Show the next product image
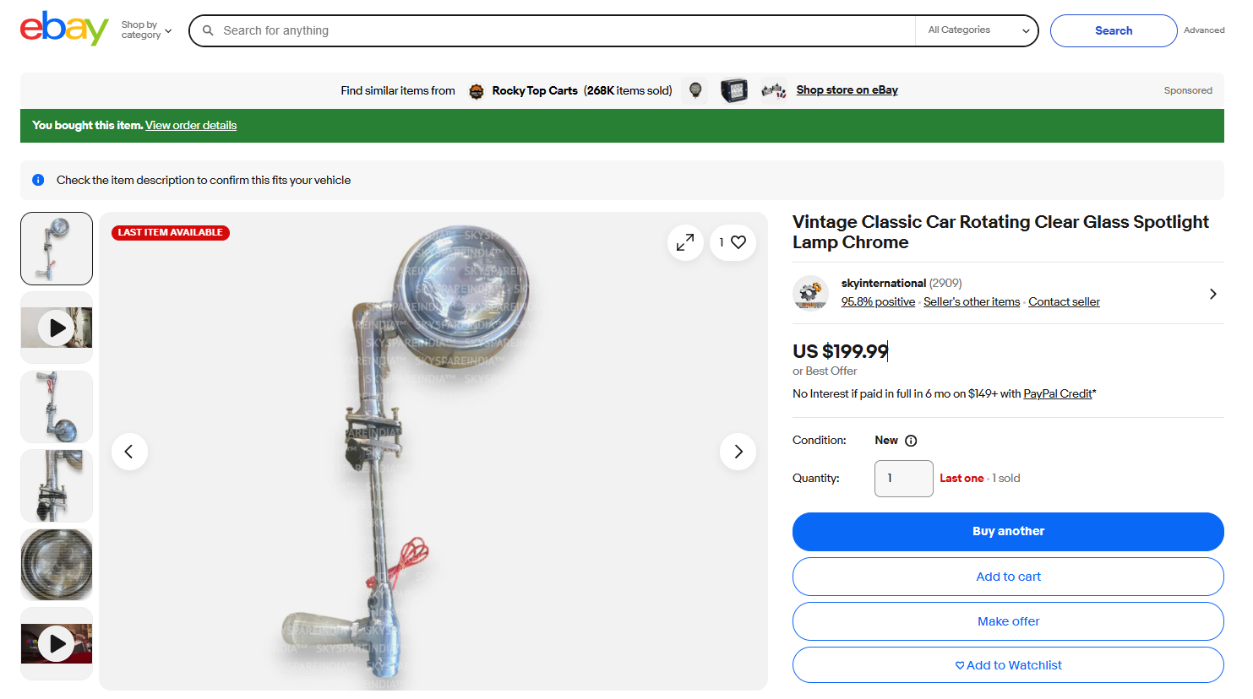The image size is (1253, 699). [738, 452]
